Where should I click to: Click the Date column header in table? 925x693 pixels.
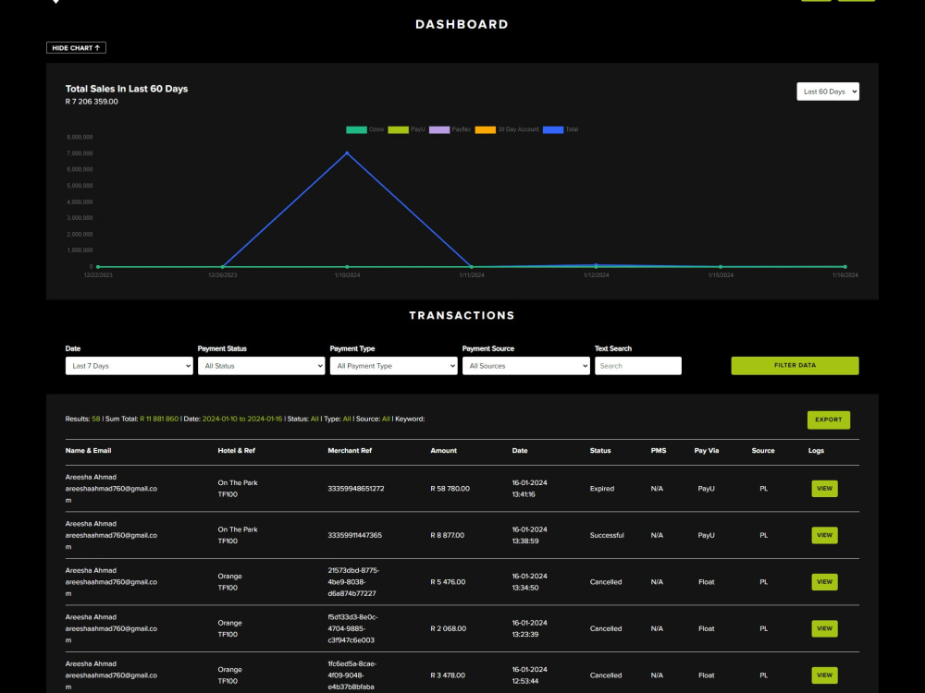coord(519,451)
